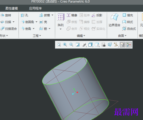Screen dimensions: 143x120
Task: Select the Hole (孔) tool
Action: click(x=24, y=15)
